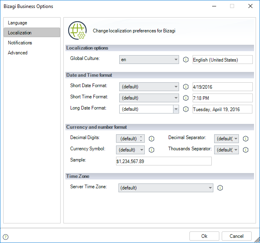
Task: Click the info icon next to Long Date Format
Action: tap(186, 109)
